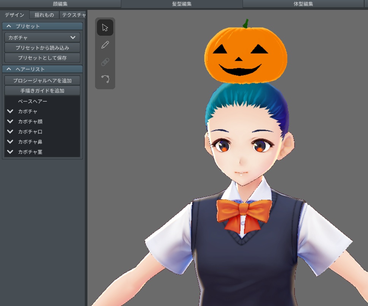Collapse the ヘアーリスト section
This screenshot has width=368, height=306.
tap(9, 69)
